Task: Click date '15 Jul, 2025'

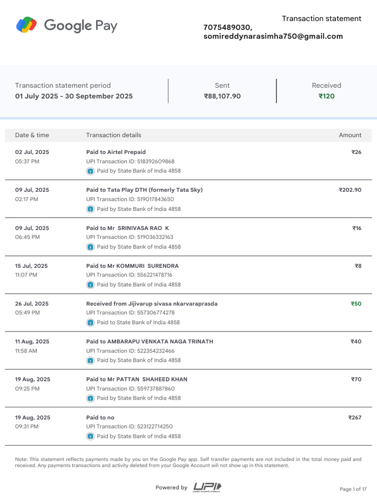Action: point(31,266)
